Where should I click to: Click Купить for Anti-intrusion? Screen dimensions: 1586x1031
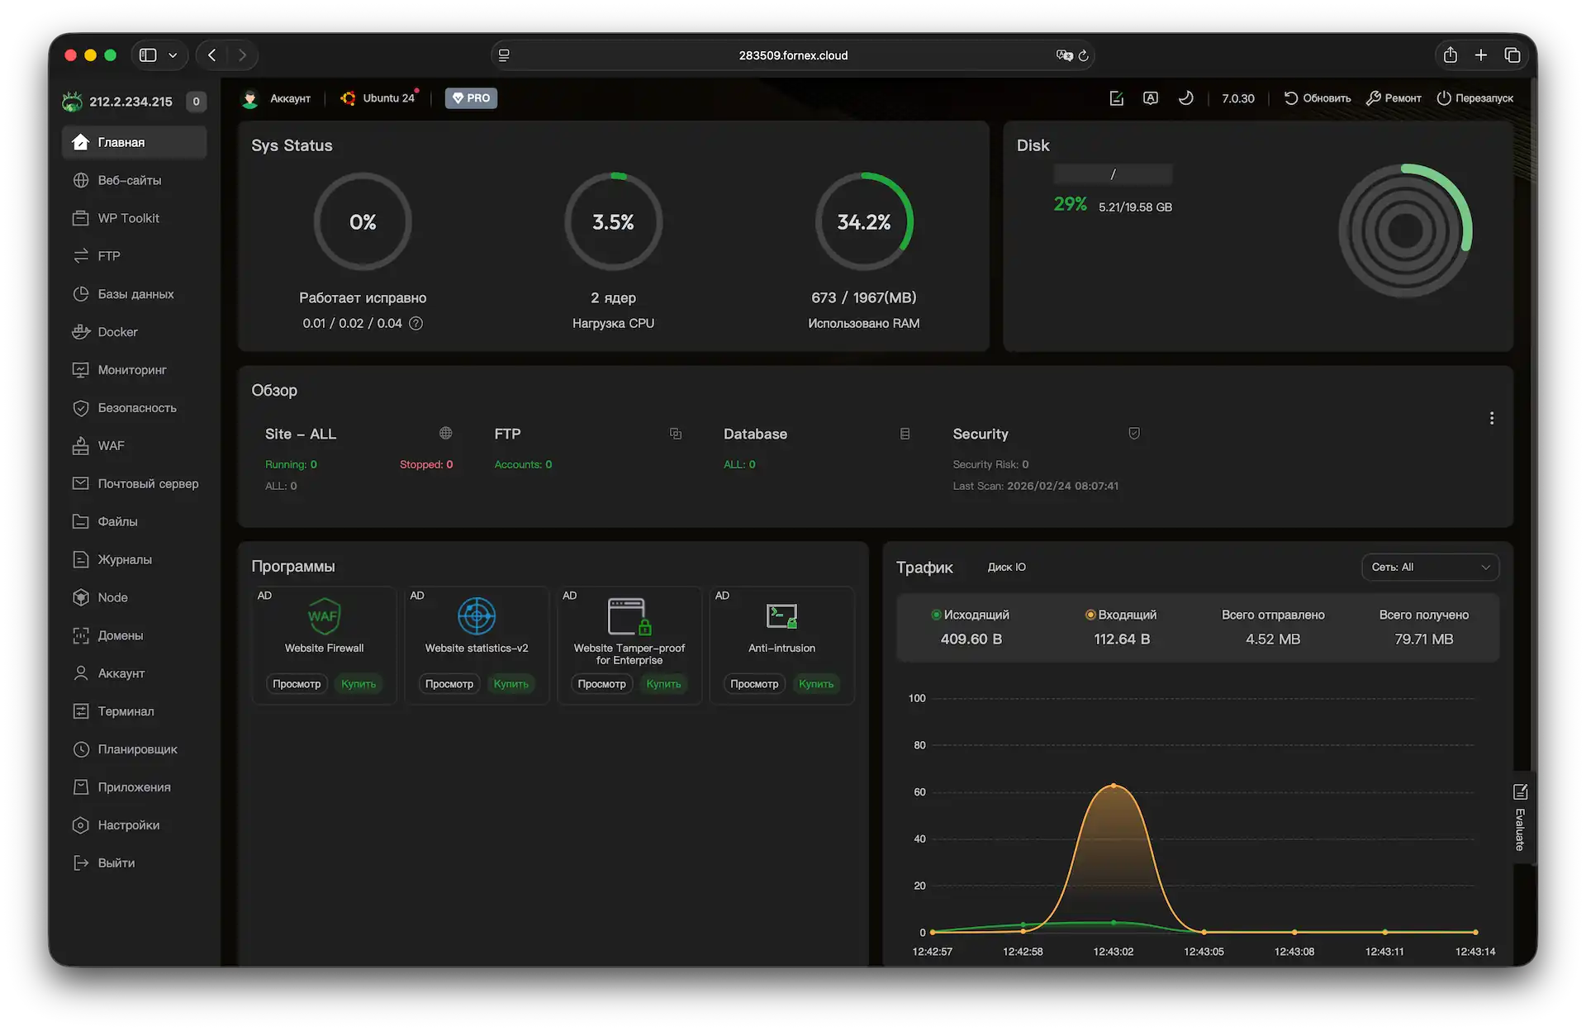tap(815, 684)
